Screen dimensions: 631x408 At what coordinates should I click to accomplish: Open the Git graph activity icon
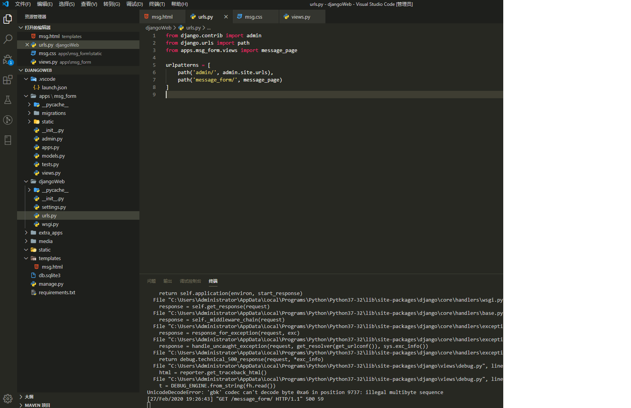[8, 120]
